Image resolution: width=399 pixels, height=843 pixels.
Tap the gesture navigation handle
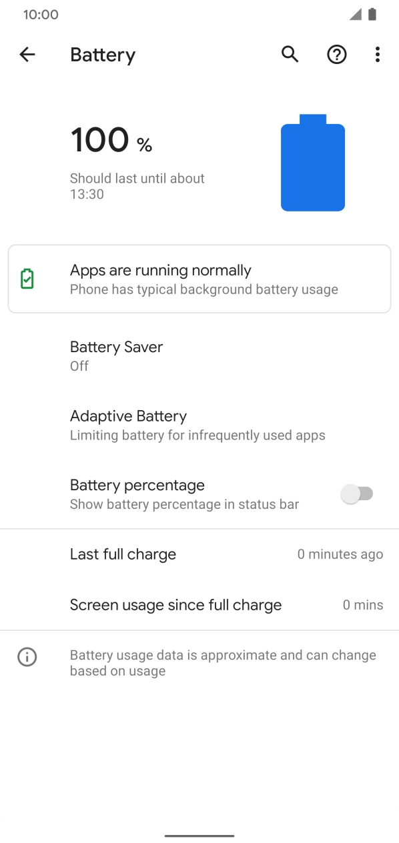pyautogui.click(x=199, y=834)
